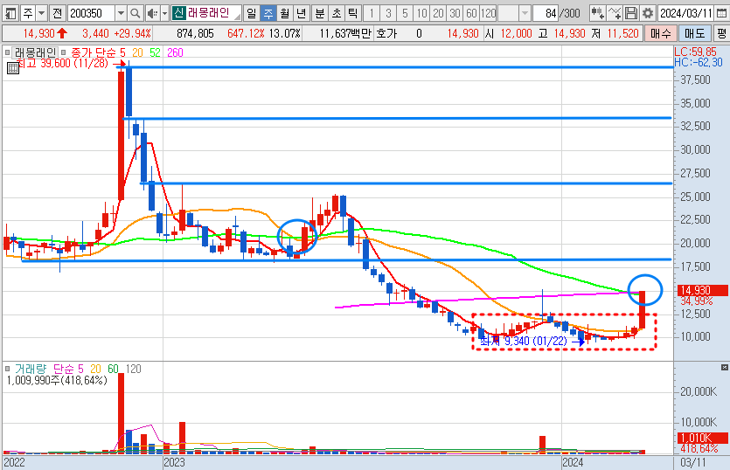Click the 매수 buy button
The height and width of the screenshot is (470, 730).
[x=660, y=33]
